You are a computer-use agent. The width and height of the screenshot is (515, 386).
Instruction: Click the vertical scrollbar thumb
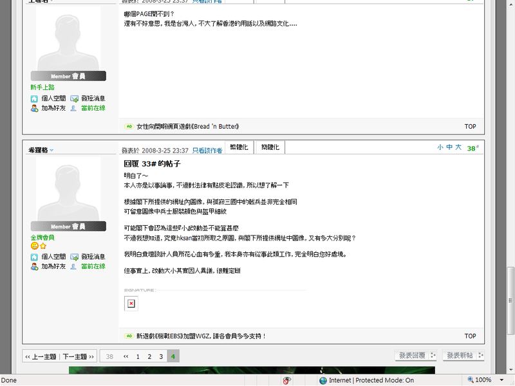510,300
